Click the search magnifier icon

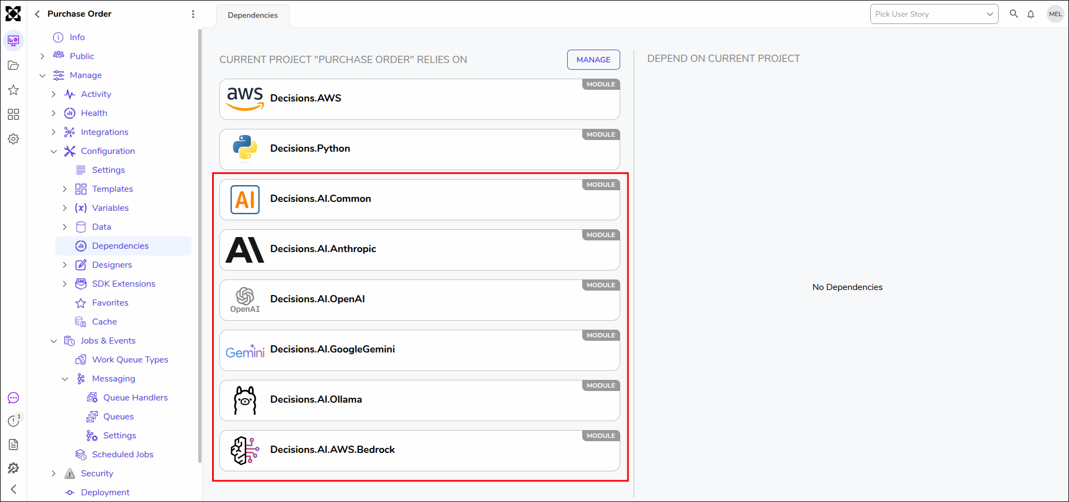[x=1014, y=14]
